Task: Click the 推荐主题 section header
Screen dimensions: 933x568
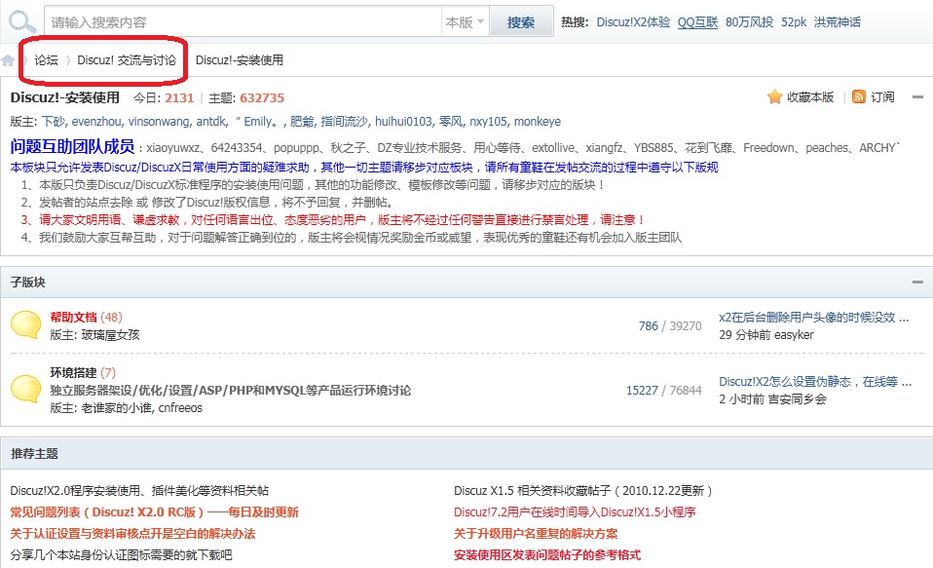Action: pos(466,454)
